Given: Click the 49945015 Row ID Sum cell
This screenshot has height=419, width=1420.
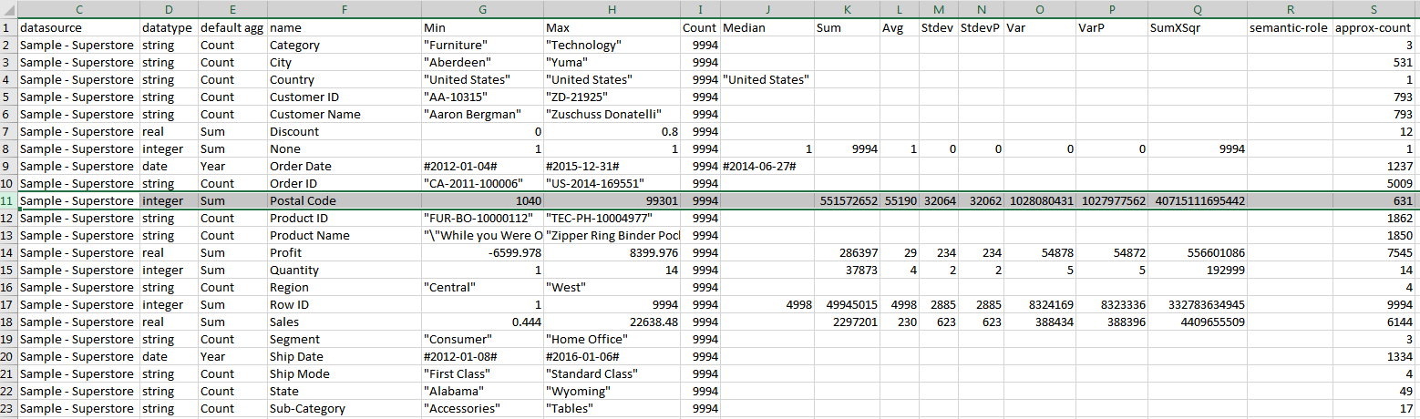Looking at the screenshot, I should coord(848,304).
